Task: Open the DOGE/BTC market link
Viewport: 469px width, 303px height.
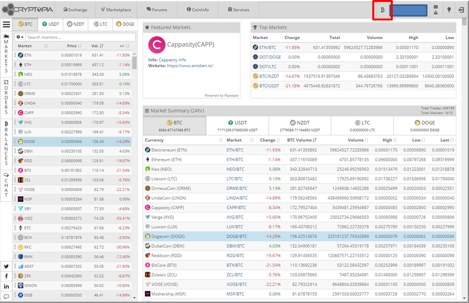Action: (x=236, y=236)
